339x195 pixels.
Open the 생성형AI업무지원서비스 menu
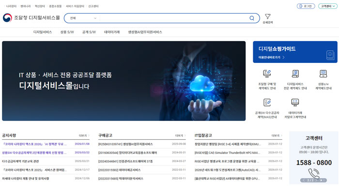point(145,32)
